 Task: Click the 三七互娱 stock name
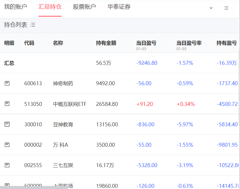pyautogui.click(x=63, y=165)
